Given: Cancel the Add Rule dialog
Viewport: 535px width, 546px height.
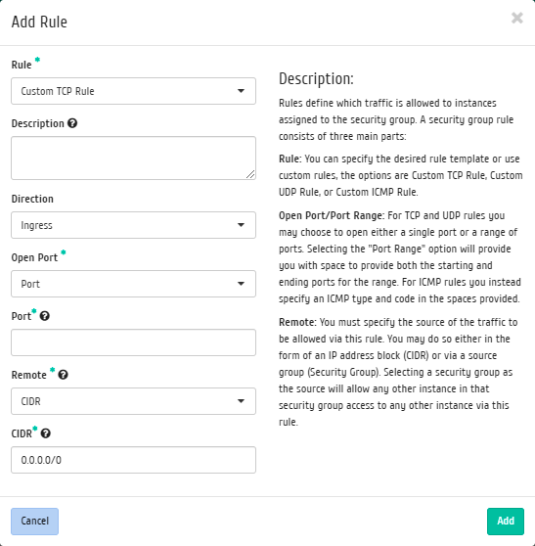Looking at the screenshot, I should (35, 522).
